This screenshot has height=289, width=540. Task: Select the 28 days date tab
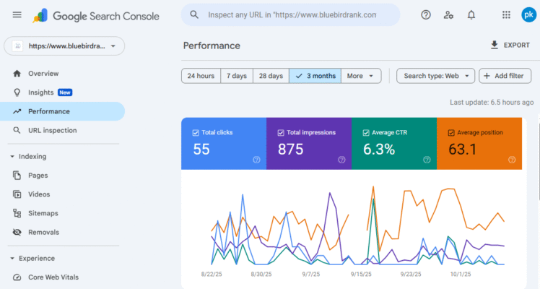click(x=271, y=76)
